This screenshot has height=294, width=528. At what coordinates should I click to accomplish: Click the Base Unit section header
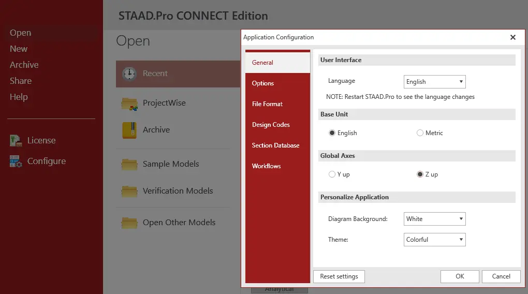click(417, 114)
